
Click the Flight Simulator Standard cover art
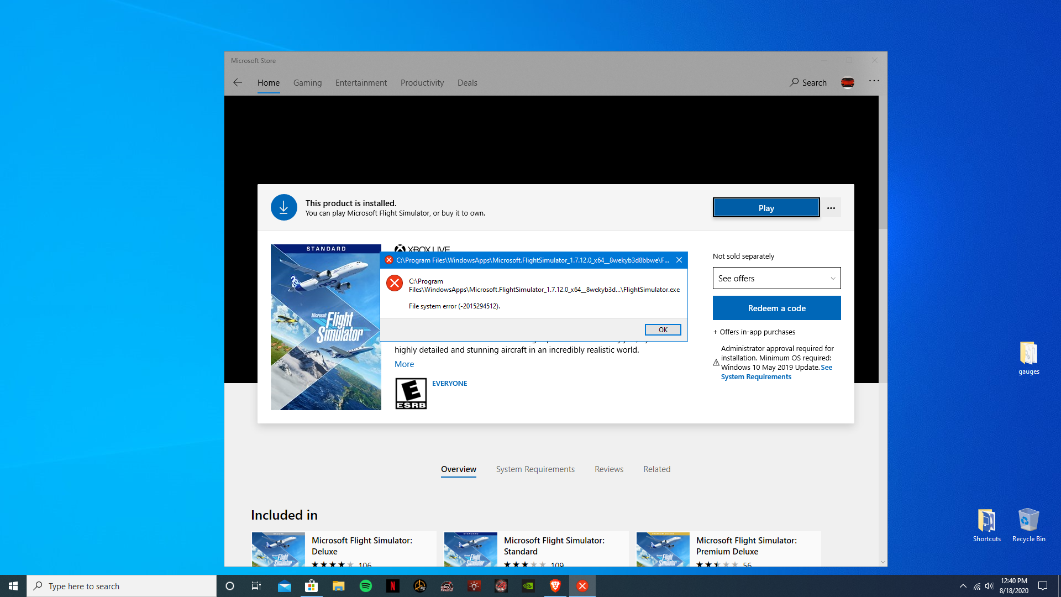(325, 327)
